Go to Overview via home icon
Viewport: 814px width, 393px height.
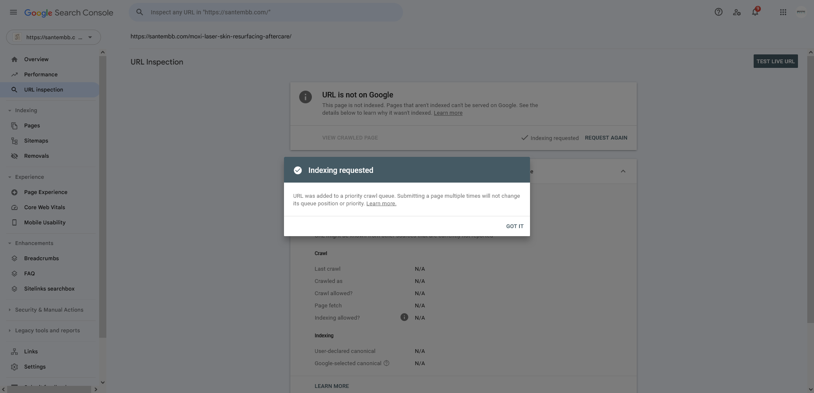pos(14,59)
